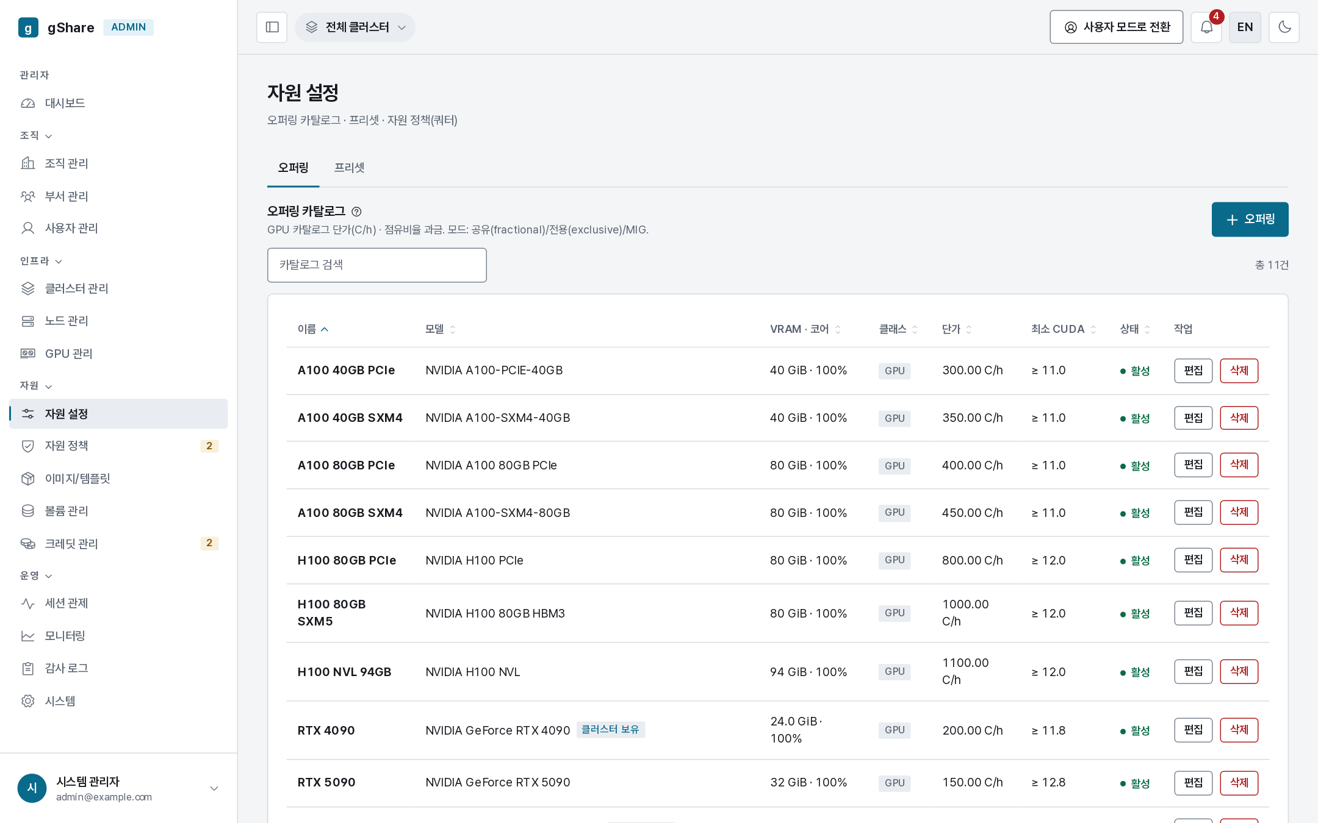
Task: Open the 전체 클러스터 dropdown
Action: [x=355, y=27]
